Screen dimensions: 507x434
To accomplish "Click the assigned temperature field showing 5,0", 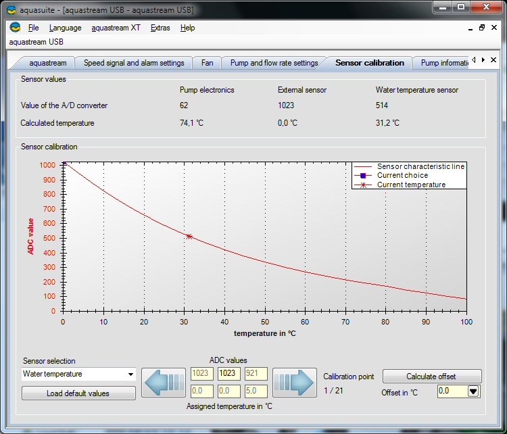I will tap(256, 391).
